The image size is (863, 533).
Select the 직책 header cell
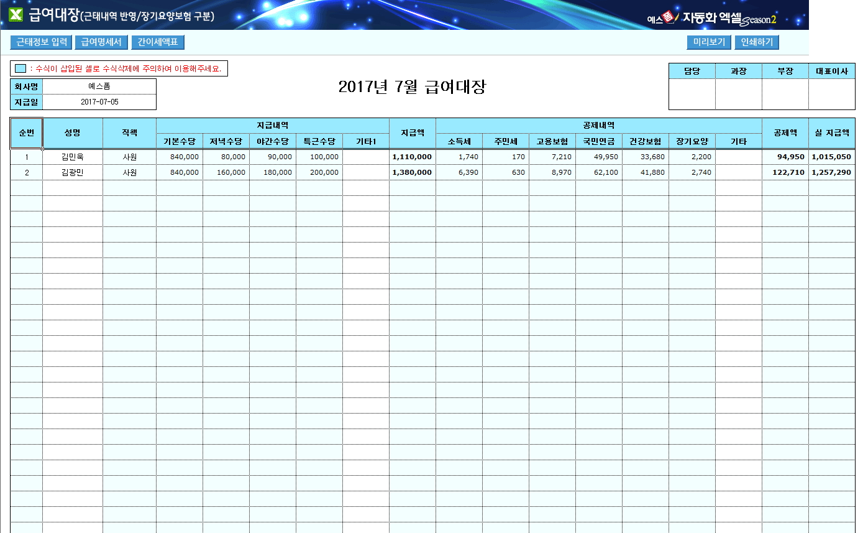pos(129,133)
